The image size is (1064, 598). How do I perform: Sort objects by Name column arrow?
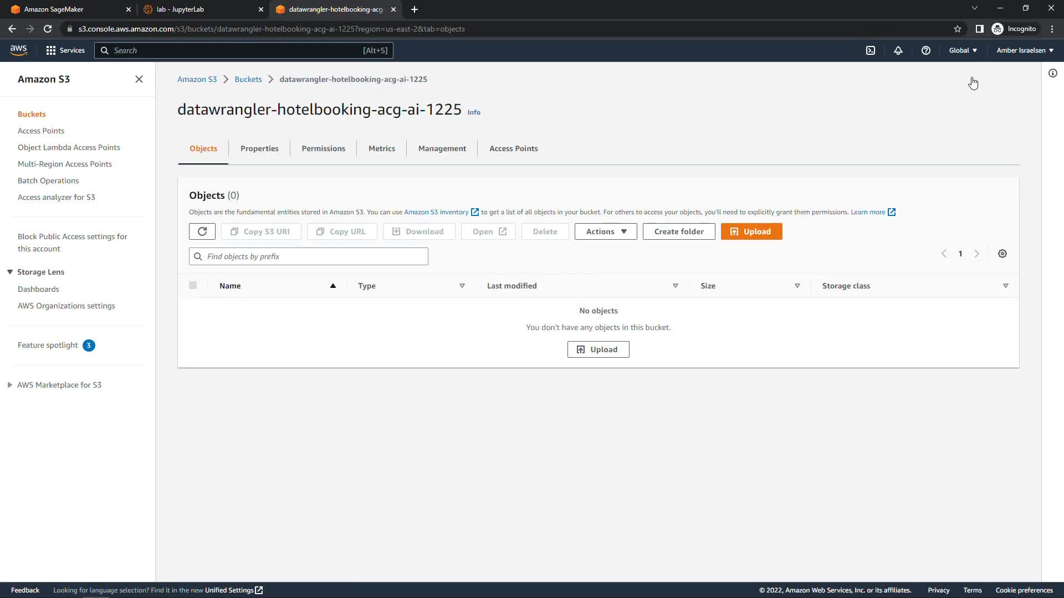[333, 286]
